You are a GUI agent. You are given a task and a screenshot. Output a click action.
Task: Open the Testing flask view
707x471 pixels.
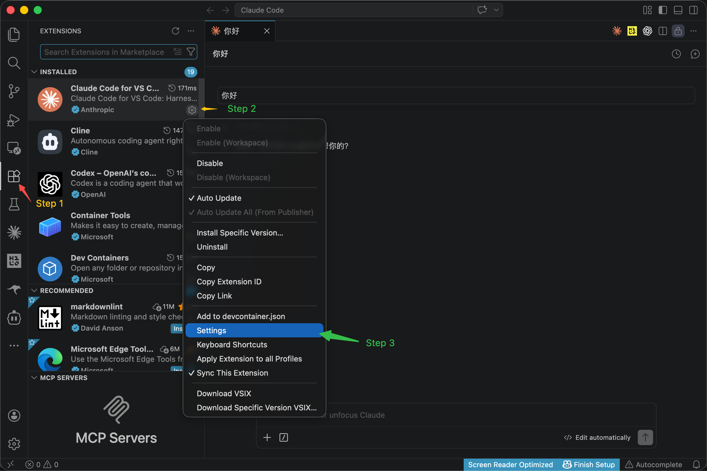coord(14,204)
